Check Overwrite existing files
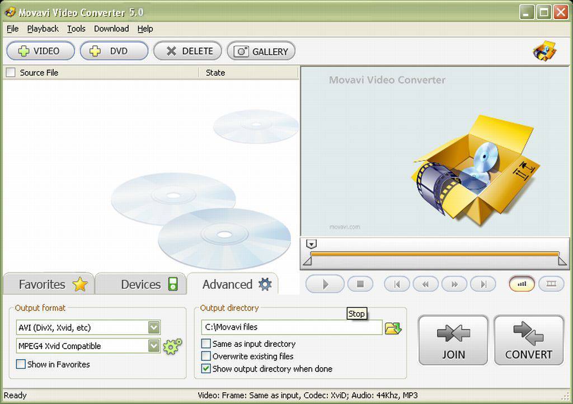Screen dimensions: 573x404 (x=206, y=356)
